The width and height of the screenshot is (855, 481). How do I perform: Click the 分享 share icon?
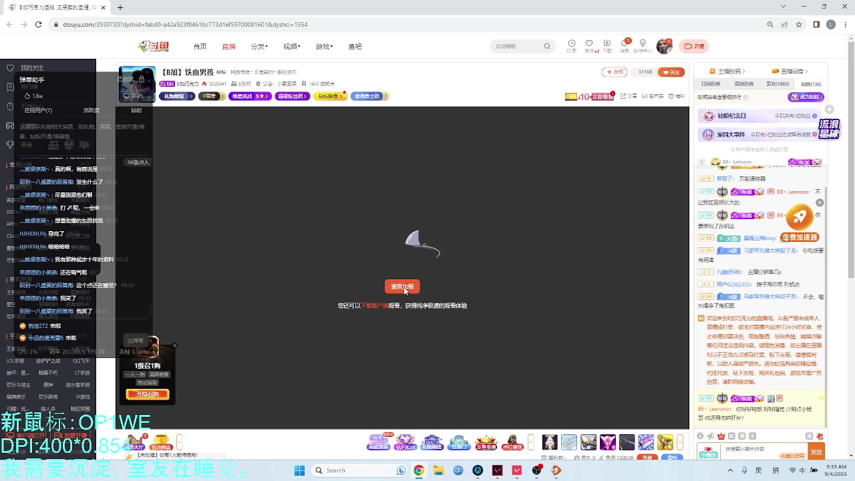click(x=628, y=96)
